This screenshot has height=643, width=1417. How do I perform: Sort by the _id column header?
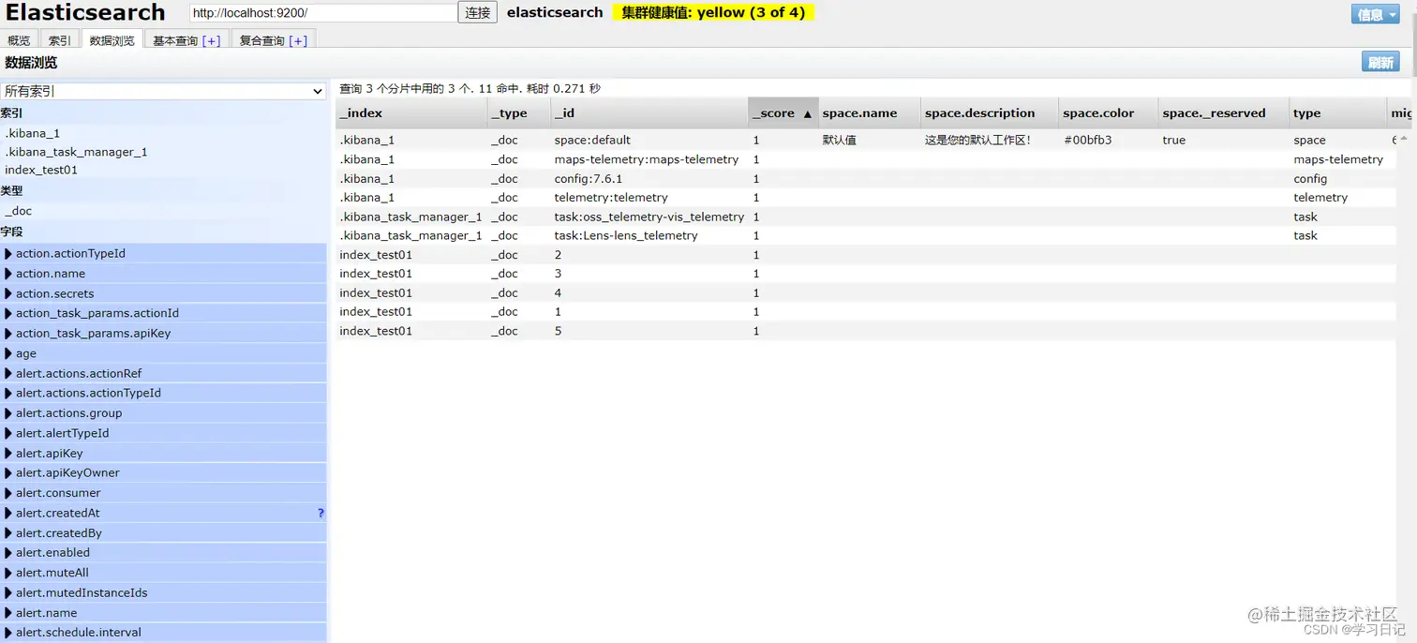tap(649, 113)
